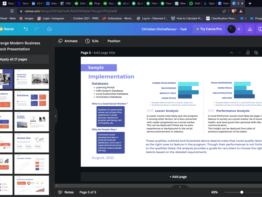Select the August, 2022 date text
The image size is (262, 197).
pos(103,158)
